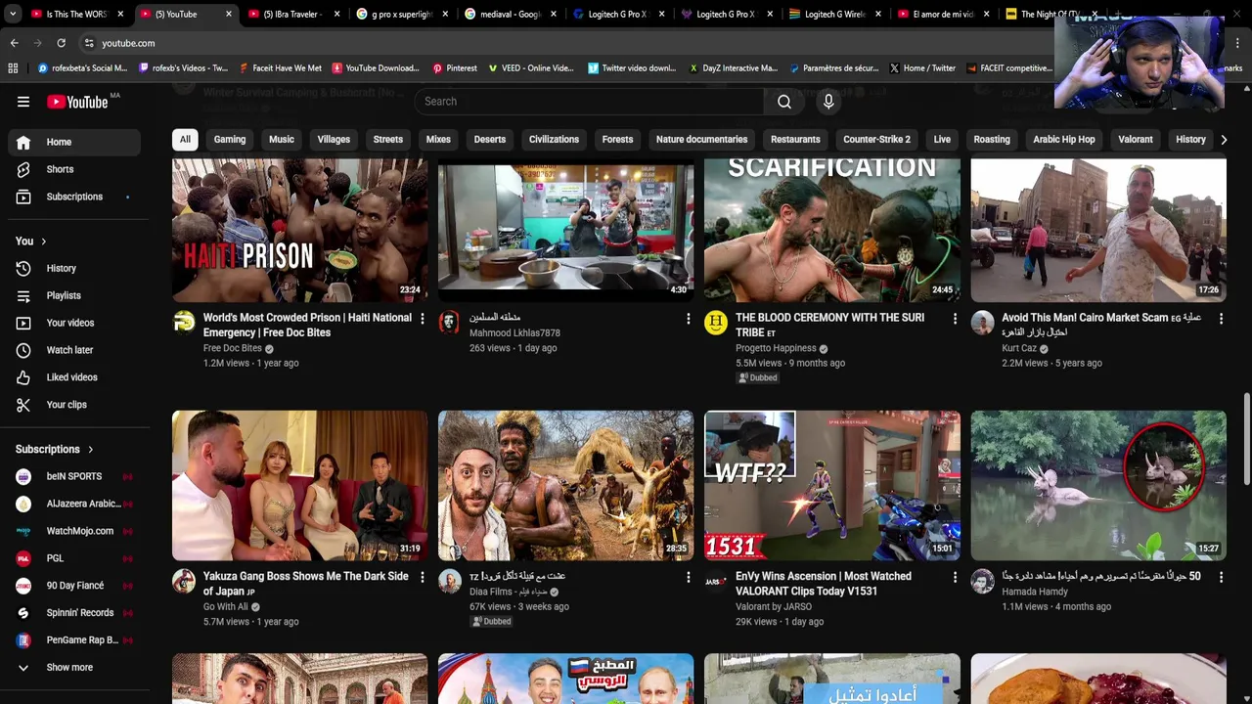This screenshot has width=1252, height=704.
Task: Select the Villages filter chip
Action: [334, 140]
